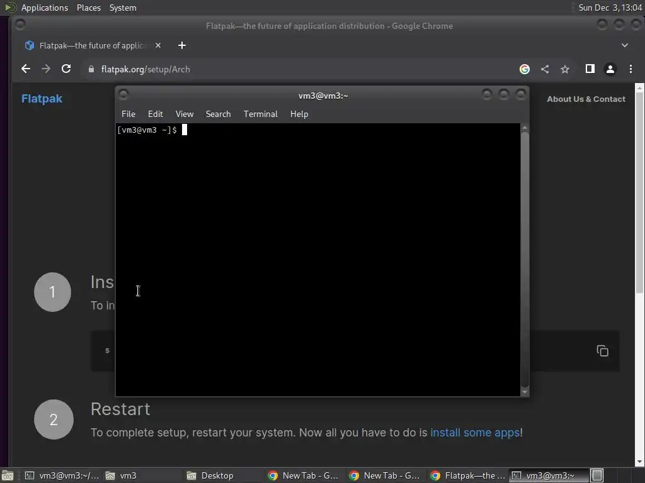Switch to vm3@vm3:~/... terminal taskbar item

[x=62, y=475]
